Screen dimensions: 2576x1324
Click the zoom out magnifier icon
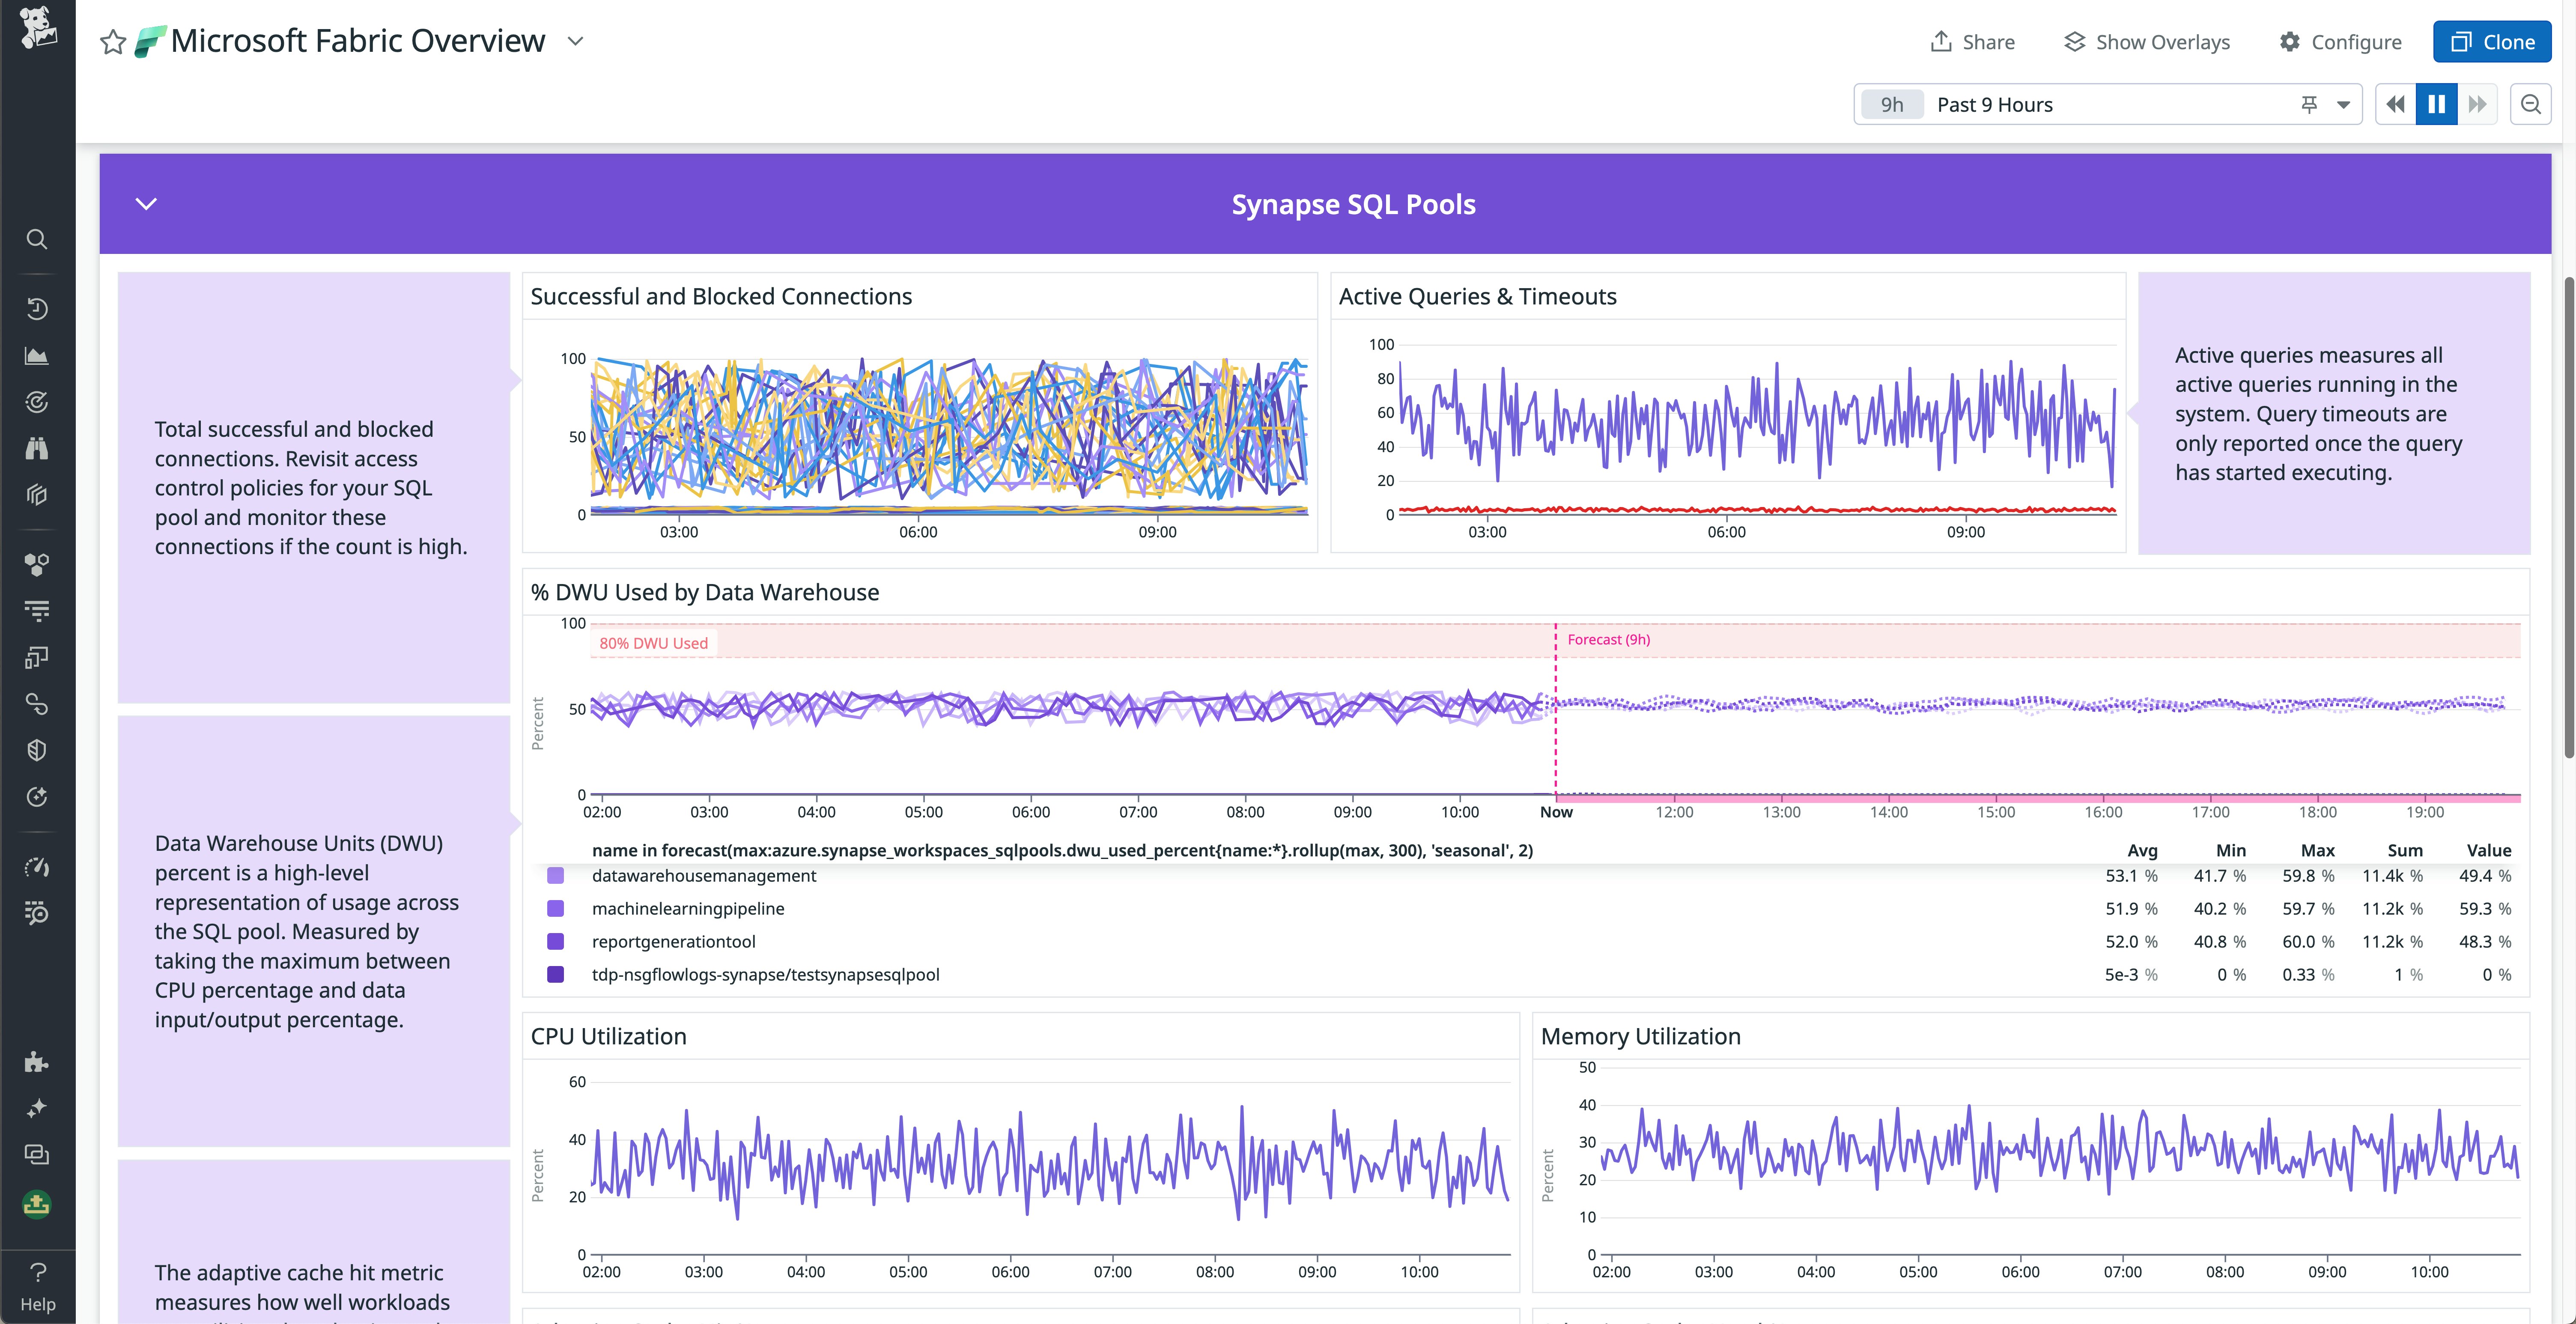tap(2530, 104)
